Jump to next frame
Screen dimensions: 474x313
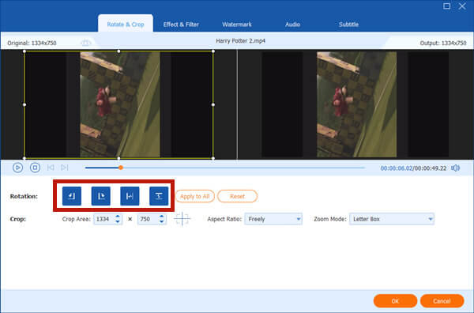(x=65, y=168)
